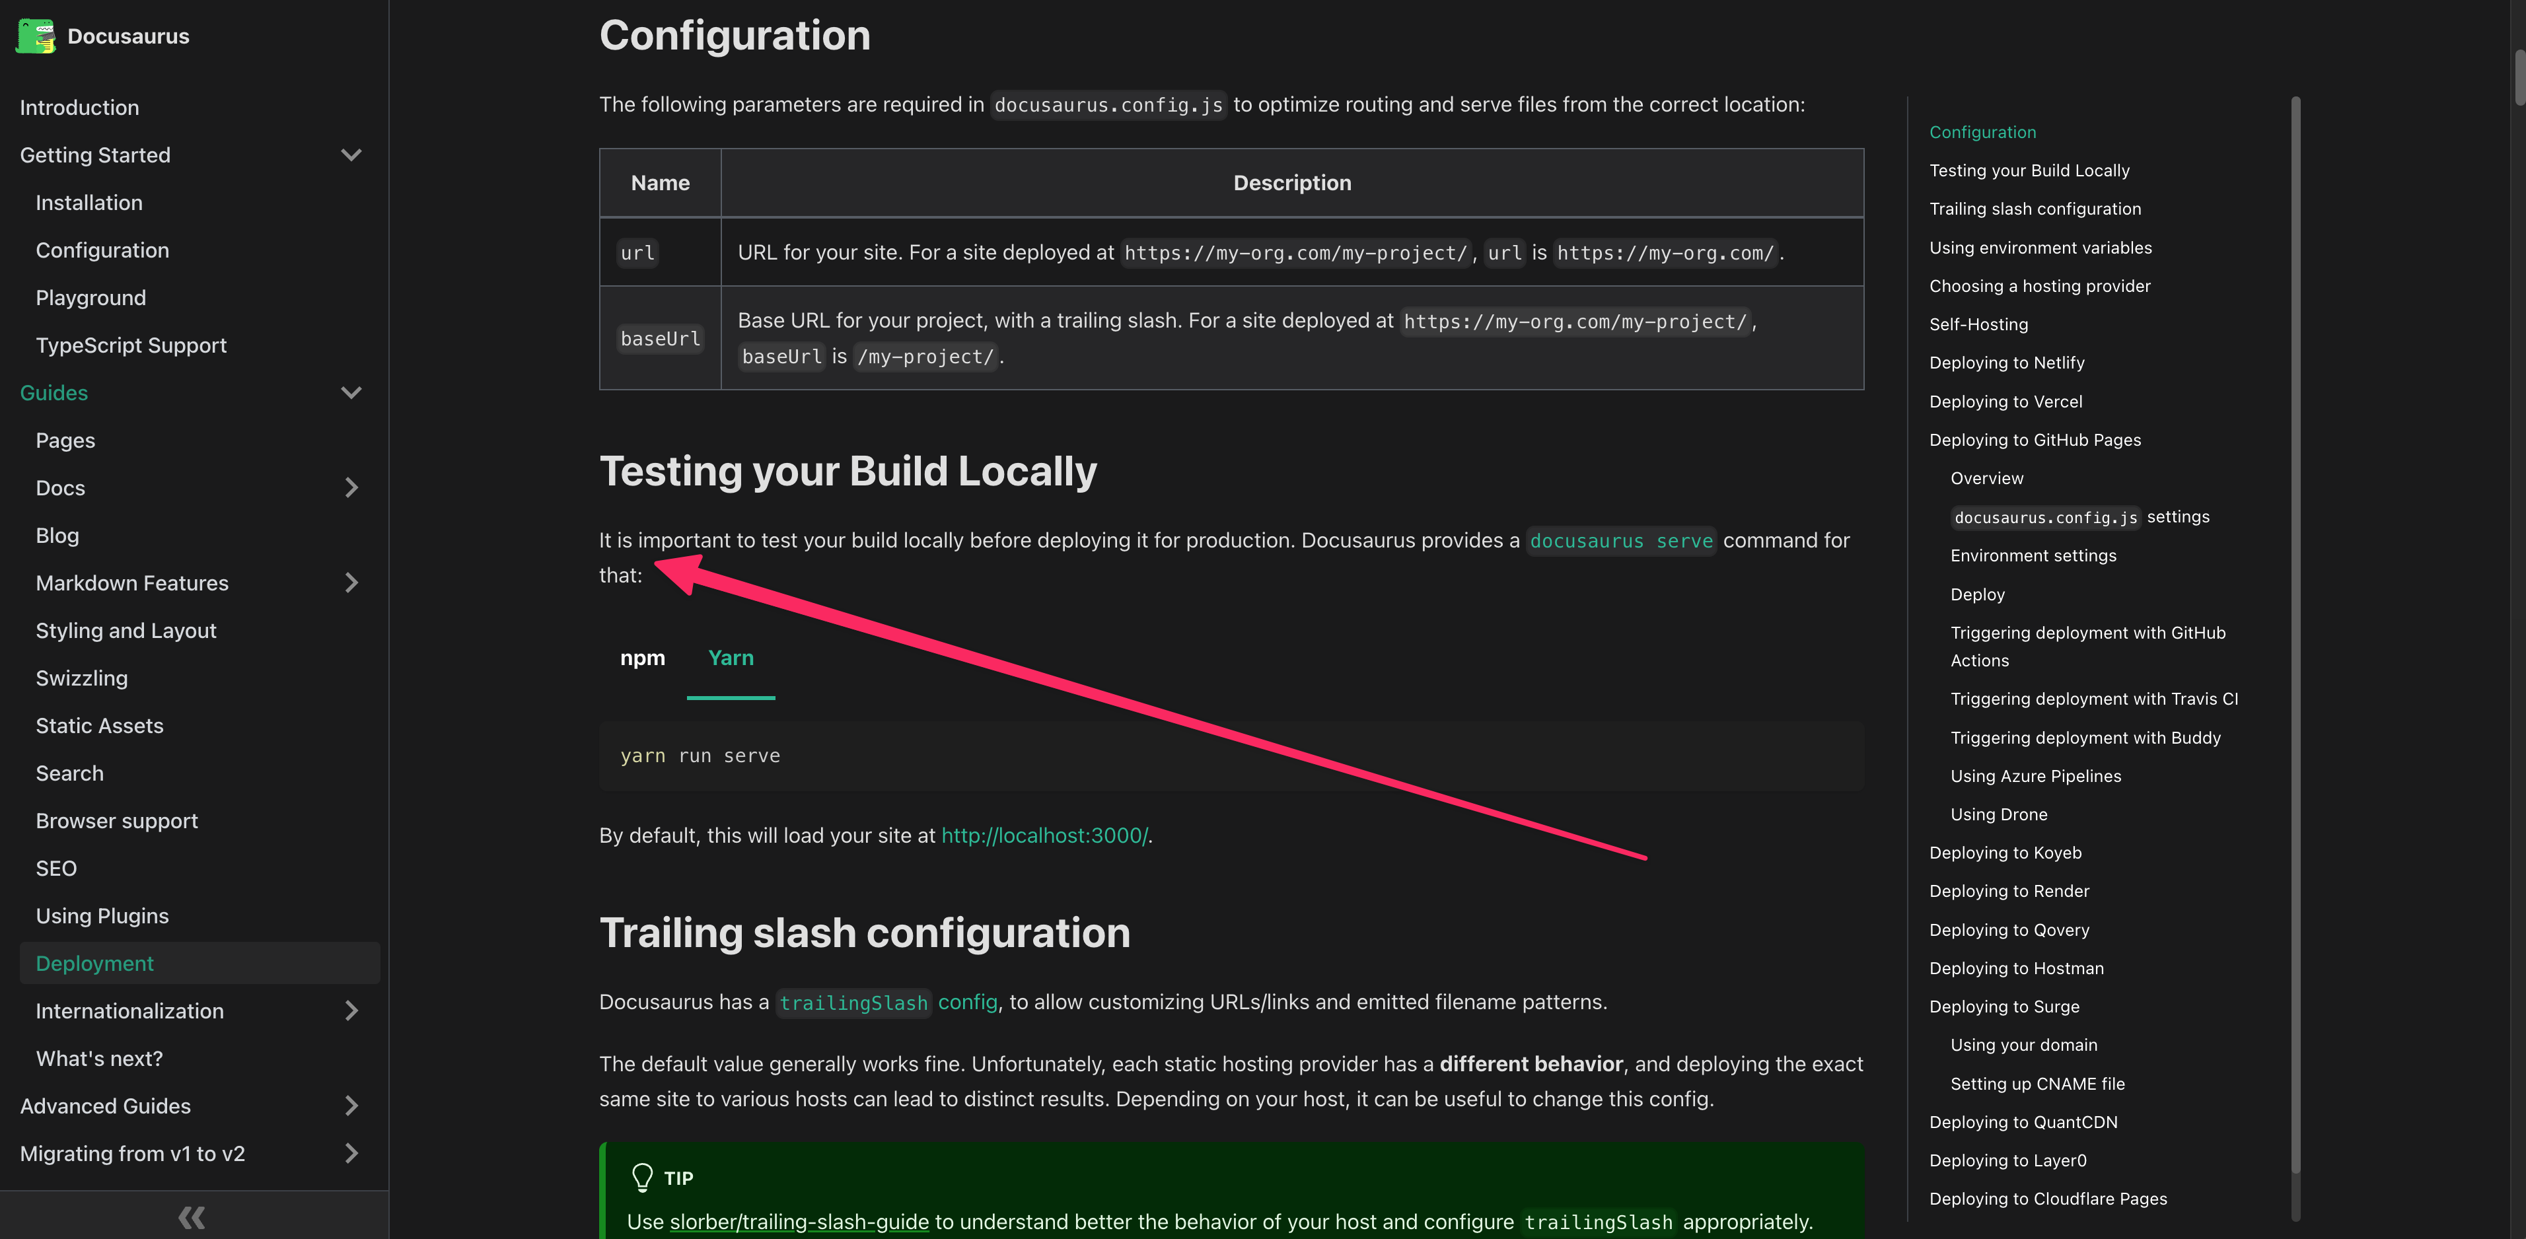Expand the Docs submenu chevron
The width and height of the screenshot is (2526, 1239).
(x=351, y=488)
